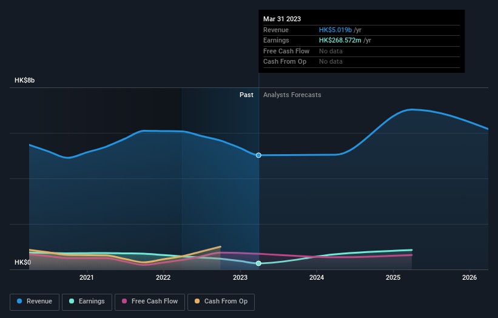Click the 2025 x-axis label
Image resolution: width=498 pixels, height=318 pixels.
[x=393, y=277]
